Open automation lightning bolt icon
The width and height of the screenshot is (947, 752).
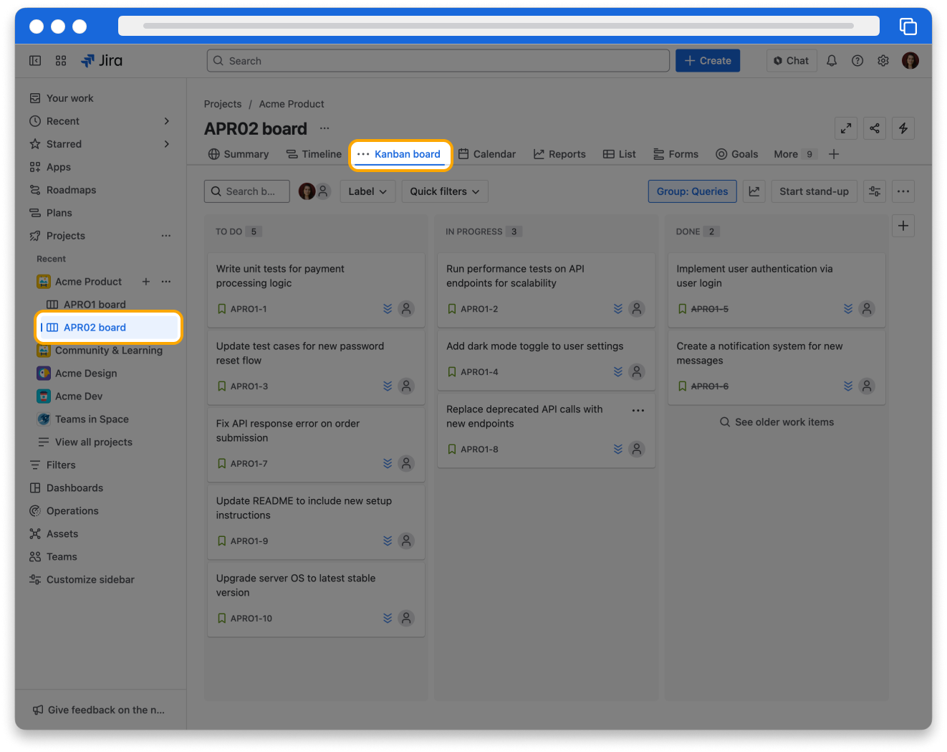pyautogui.click(x=903, y=128)
